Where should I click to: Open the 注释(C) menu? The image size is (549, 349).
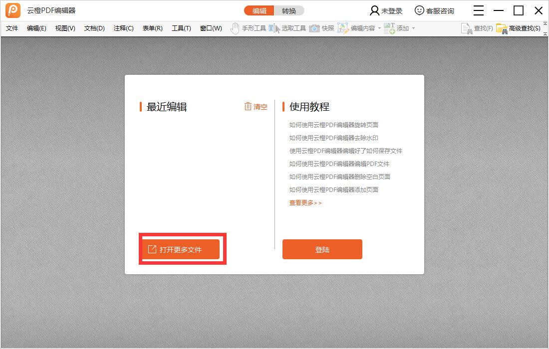[x=124, y=28]
